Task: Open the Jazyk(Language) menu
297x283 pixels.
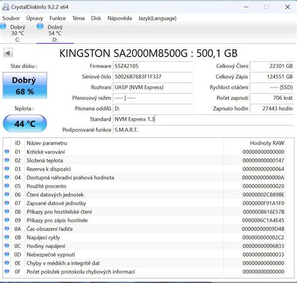Action: pos(157,18)
